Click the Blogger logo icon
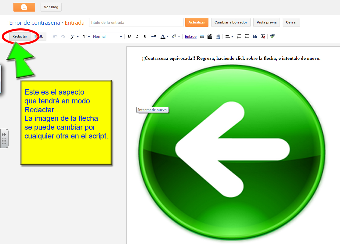Screen dimensions: 340x244 click(x=24, y=7)
